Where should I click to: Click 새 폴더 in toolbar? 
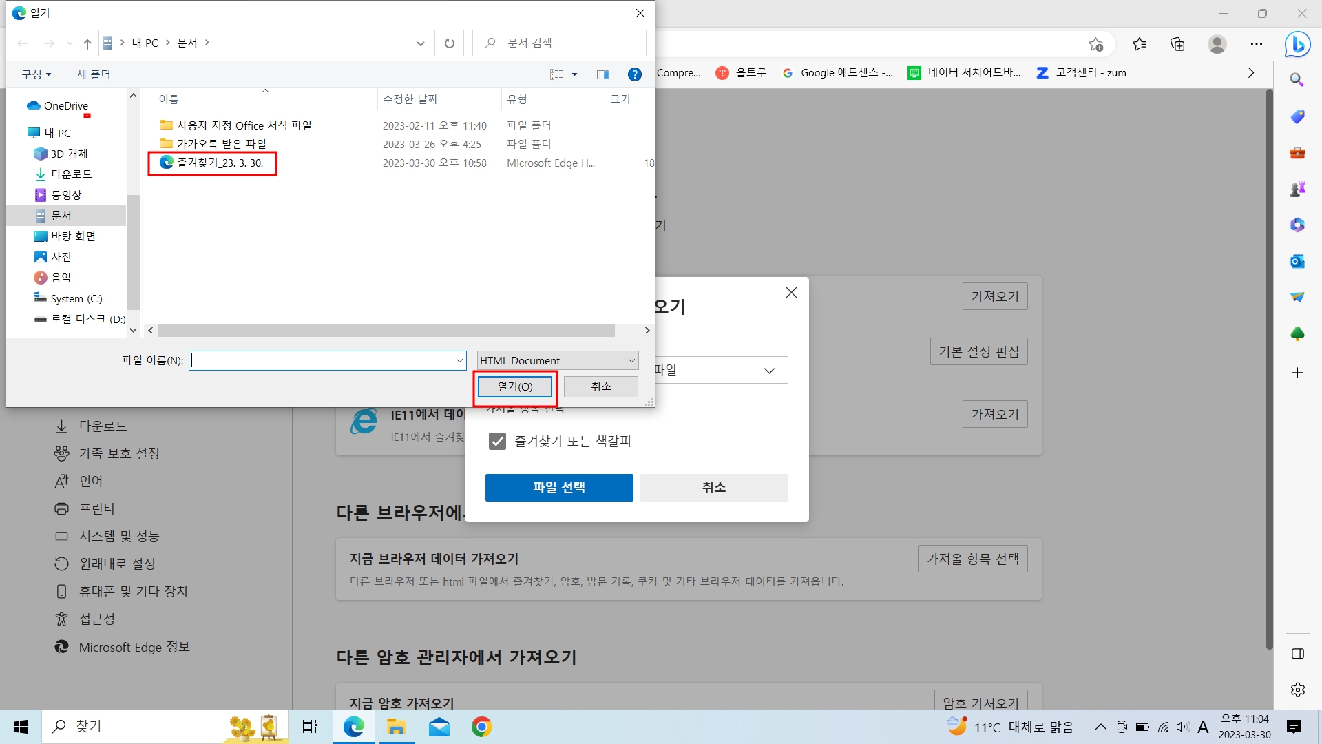[94, 74]
